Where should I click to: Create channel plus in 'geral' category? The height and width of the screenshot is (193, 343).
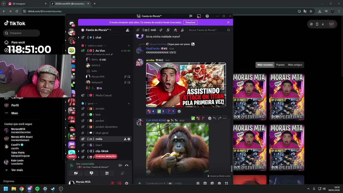(x=129, y=103)
